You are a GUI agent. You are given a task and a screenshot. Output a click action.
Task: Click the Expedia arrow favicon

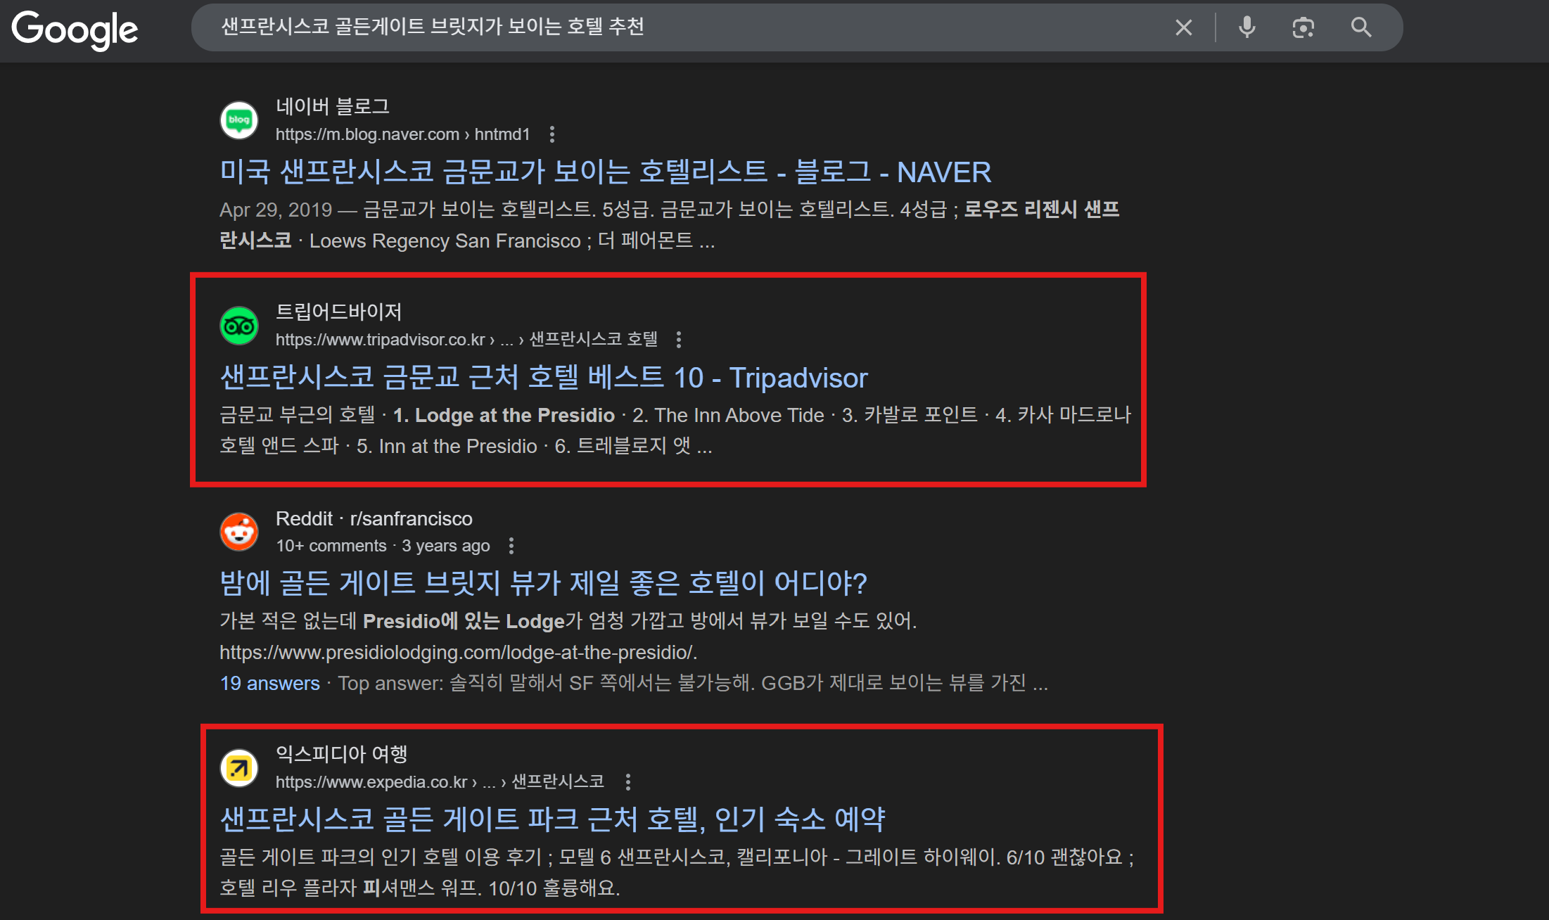tap(239, 767)
